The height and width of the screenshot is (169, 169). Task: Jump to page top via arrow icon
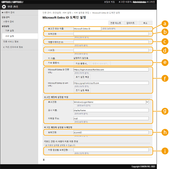[x=44, y=159]
